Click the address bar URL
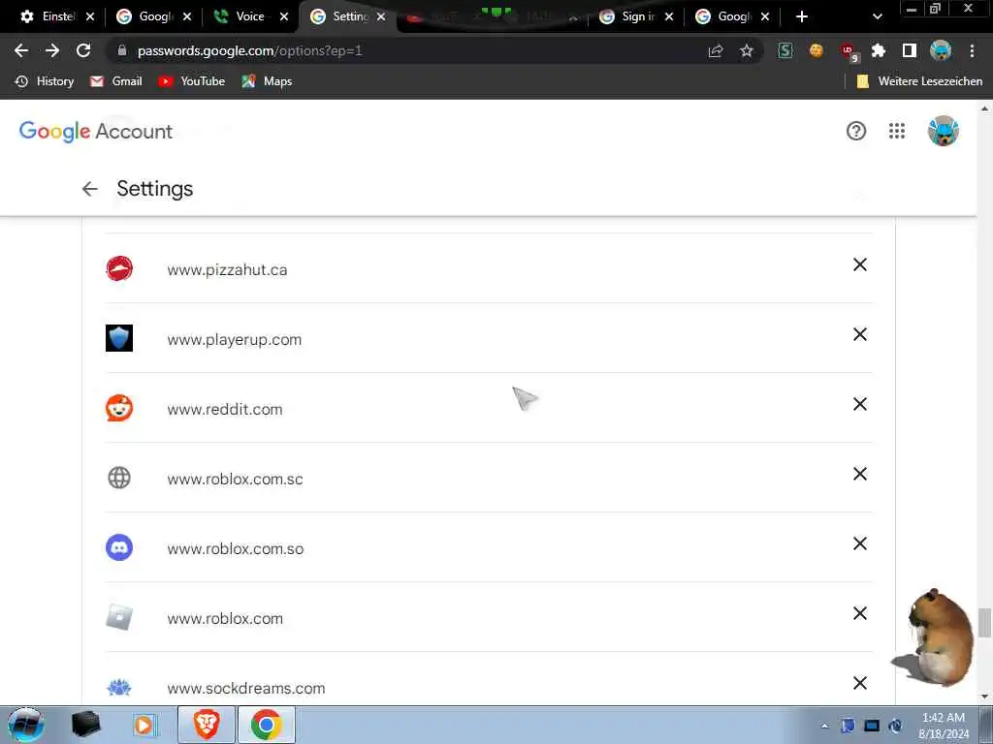This screenshot has height=744, width=993. point(249,50)
